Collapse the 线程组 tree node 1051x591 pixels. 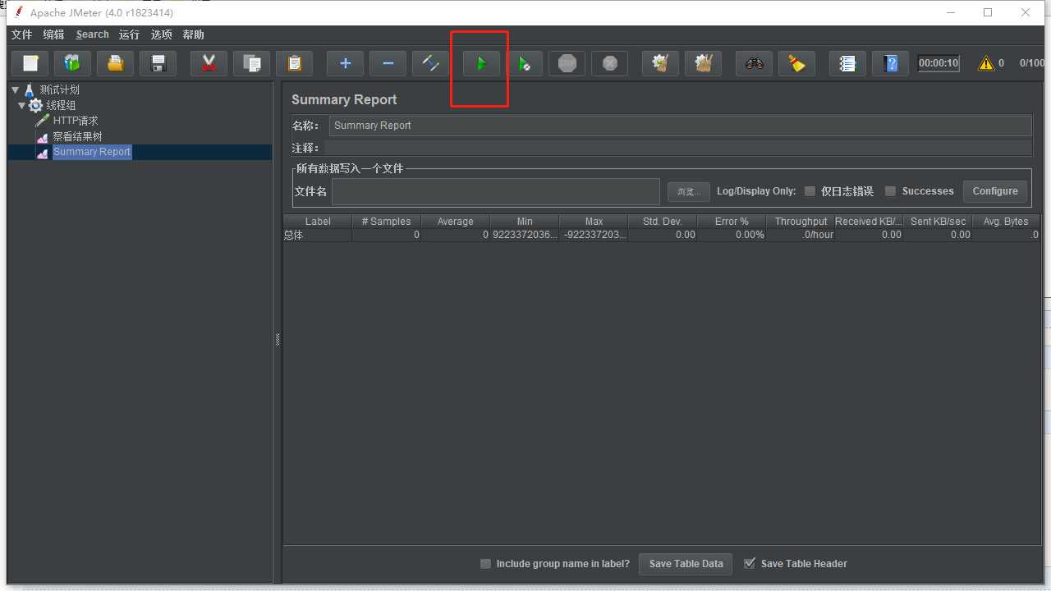coord(22,106)
